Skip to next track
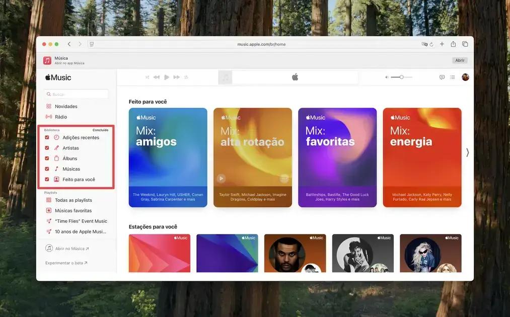Image resolution: width=510 pixels, height=317 pixels. (x=177, y=77)
